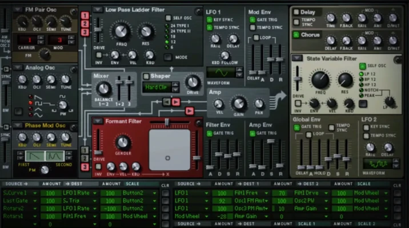Click the Low Pass Ladder Filter RES knob
409x228 pixels.
click(146, 31)
